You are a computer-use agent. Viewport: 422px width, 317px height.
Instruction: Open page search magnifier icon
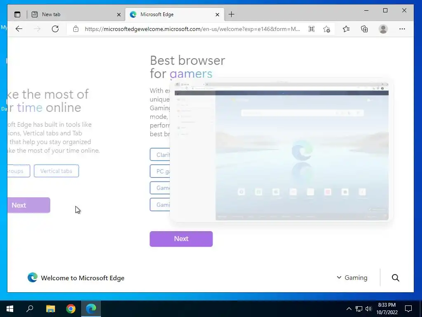[395, 278]
